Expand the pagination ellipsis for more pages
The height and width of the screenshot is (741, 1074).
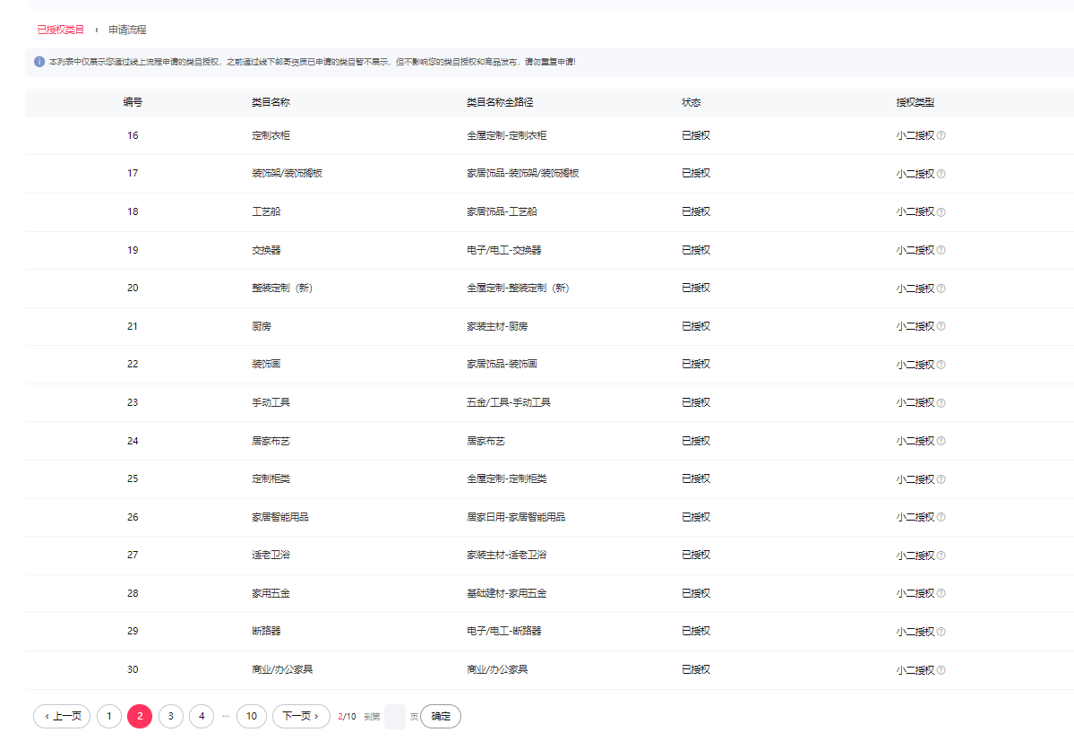(226, 716)
